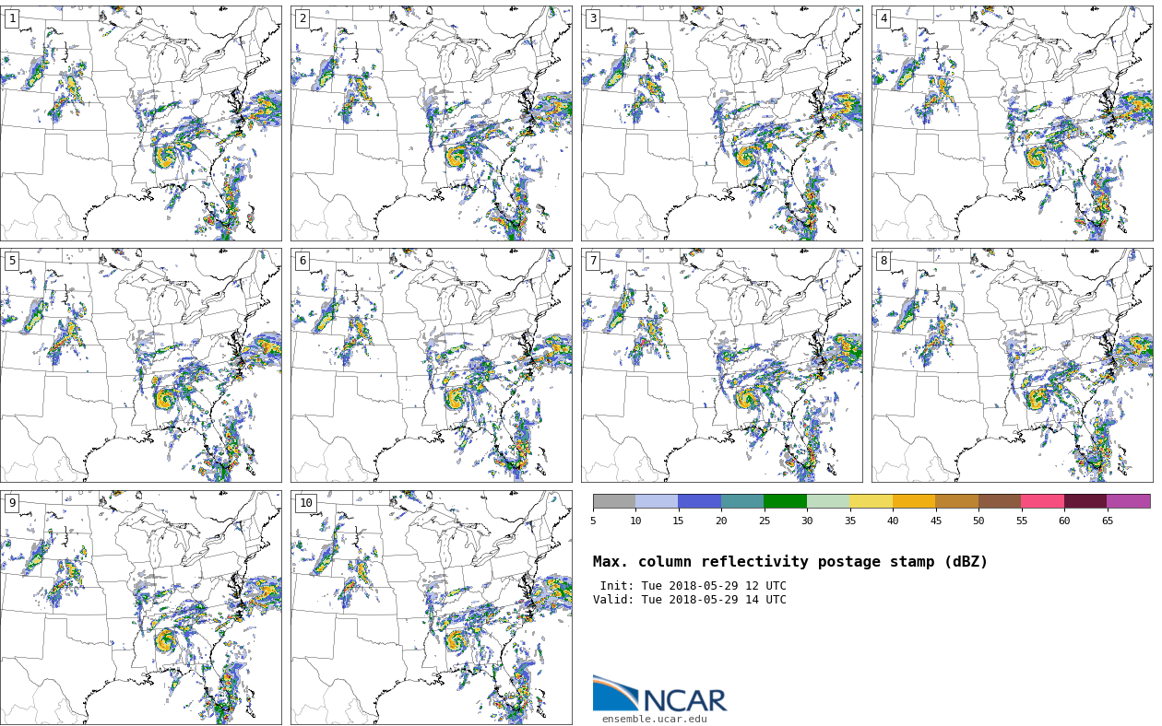The height and width of the screenshot is (726, 1162).
Task: Click the gray 5-10 dBZ color swatch
Action: 614,501
